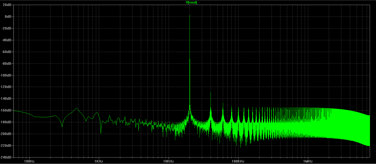Viewport: 376px width, 164px height.
Task: Click the tip of the tallest fundamental peak
Action: [190, 15]
